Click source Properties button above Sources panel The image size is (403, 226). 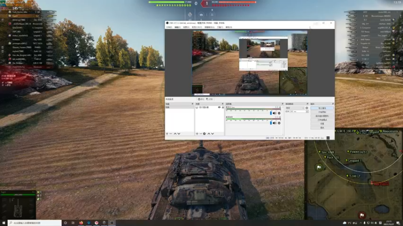click(201, 99)
